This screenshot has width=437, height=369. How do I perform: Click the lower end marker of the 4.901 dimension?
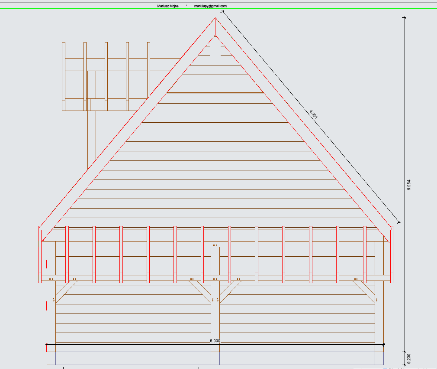pos(399,222)
